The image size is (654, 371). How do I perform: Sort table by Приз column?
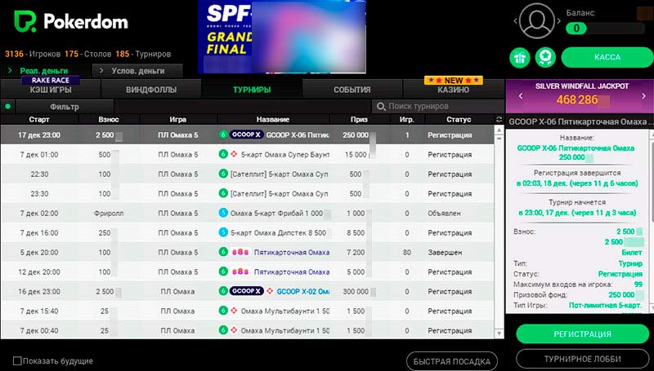pos(359,119)
